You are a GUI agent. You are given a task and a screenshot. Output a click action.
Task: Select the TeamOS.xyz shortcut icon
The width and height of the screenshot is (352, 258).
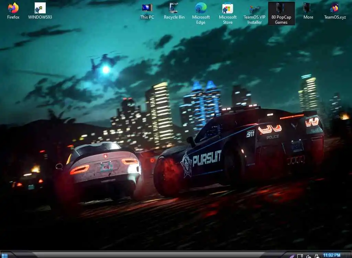[x=335, y=11]
